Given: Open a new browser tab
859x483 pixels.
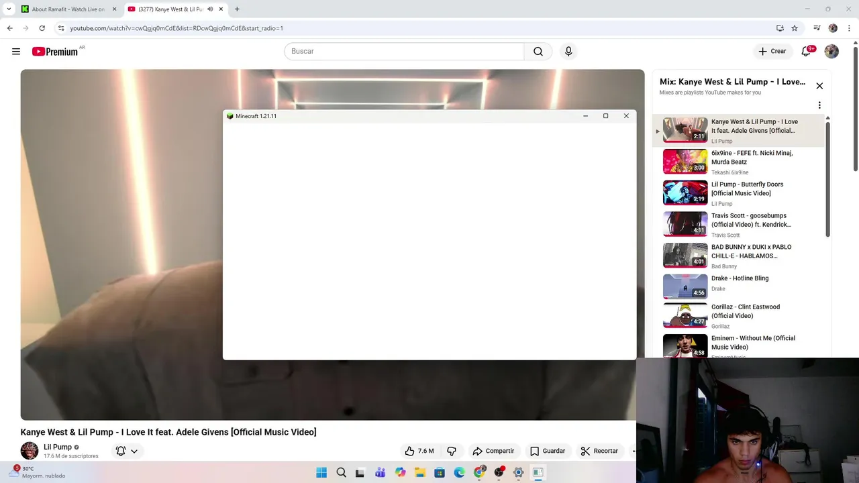Looking at the screenshot, I should 237,9.
